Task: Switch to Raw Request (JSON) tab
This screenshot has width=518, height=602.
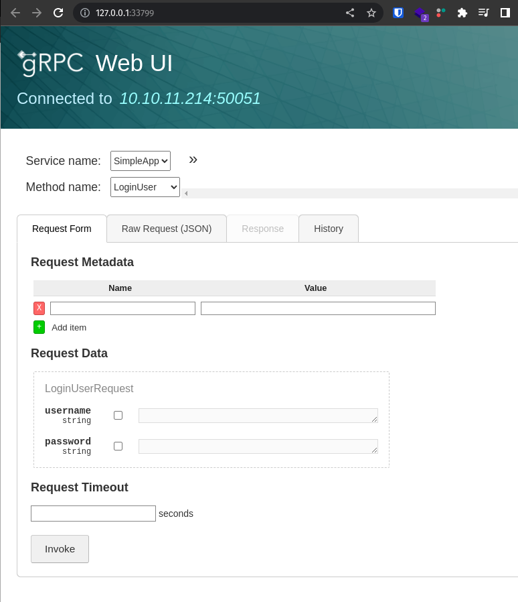Action: tap(167, 229)
